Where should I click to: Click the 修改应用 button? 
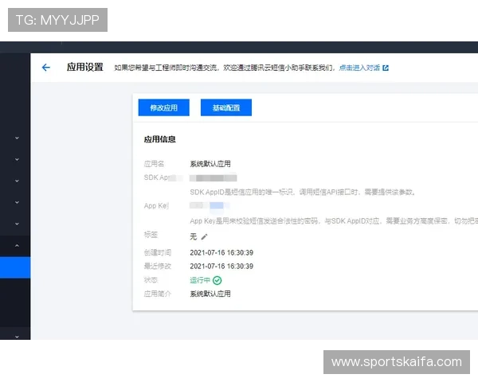[163, 107]
